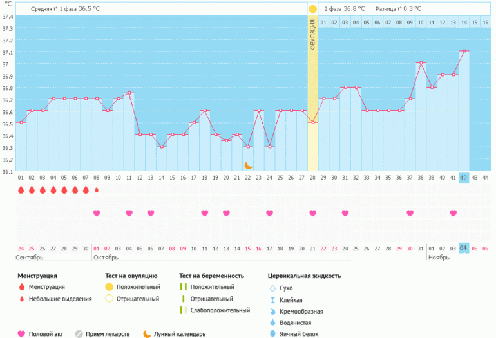Click the gray pill icon for Прием лекарств
The height and width of the screenshot is (338, 496).
click(x=79, y=333)
